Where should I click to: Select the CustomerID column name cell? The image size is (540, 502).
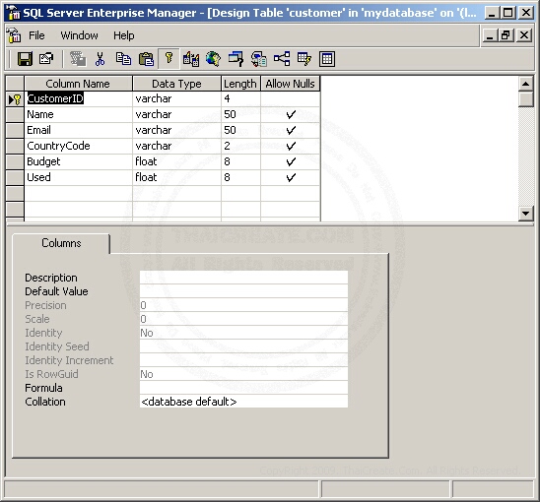[79, 99]
